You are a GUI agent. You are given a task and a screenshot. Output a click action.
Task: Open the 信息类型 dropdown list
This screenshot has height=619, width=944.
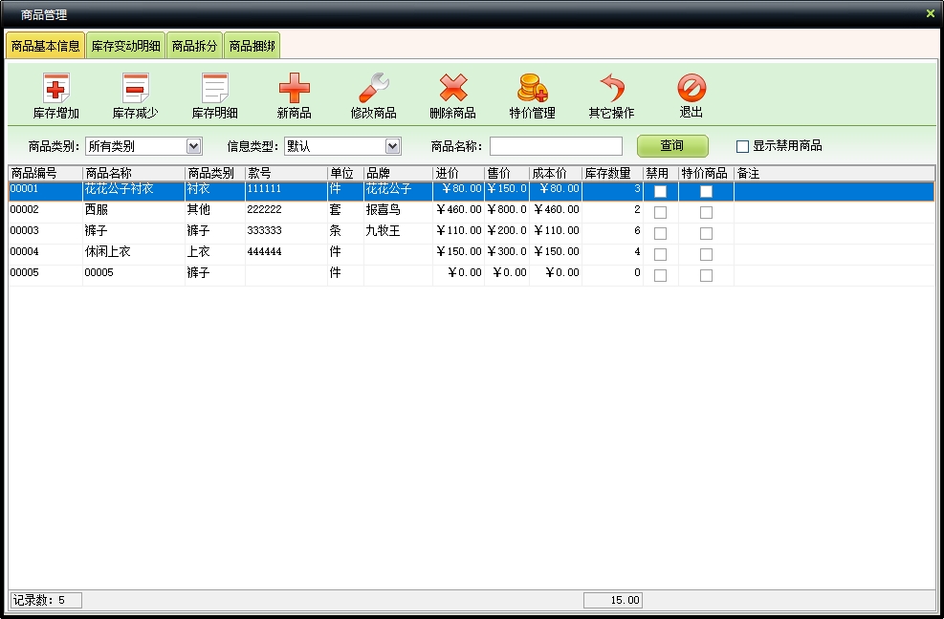pyautogui.click(x=392, y=146)
